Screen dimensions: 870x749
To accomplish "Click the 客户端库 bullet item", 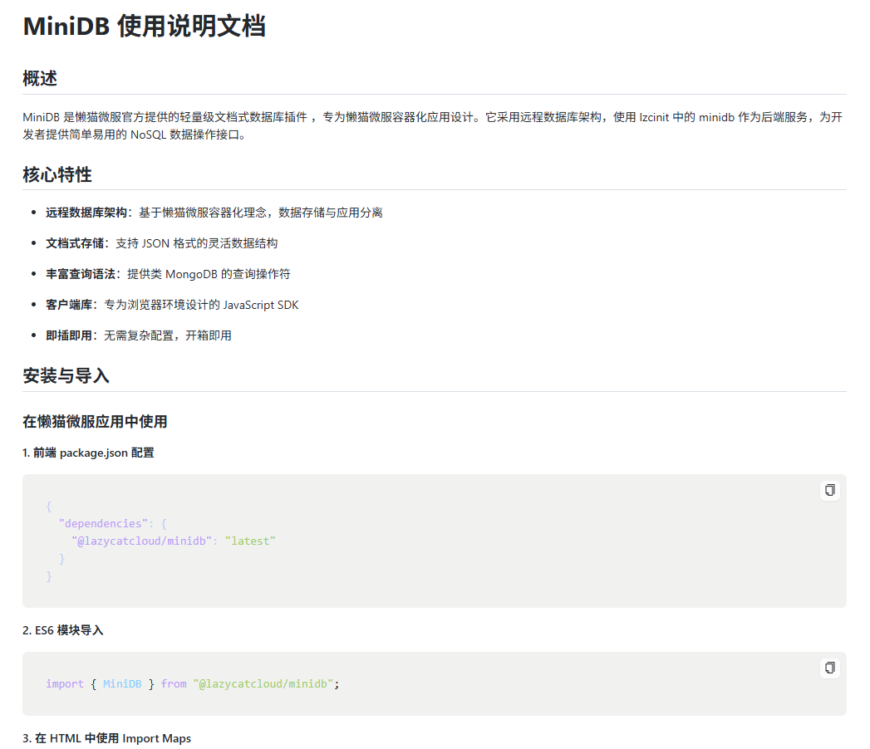I will click(172, 305).
